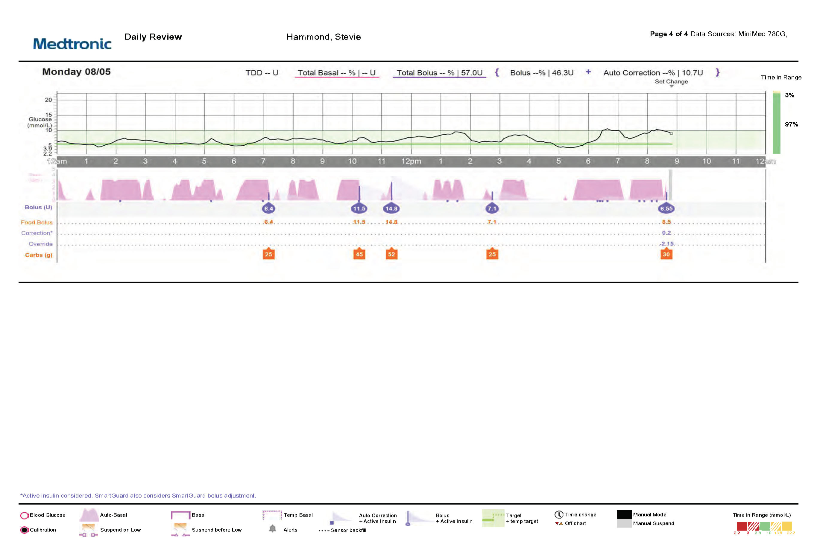Click the Blood Glucose circle legend icon
Viewport: 823px width, 556px height.
point(24,515)
